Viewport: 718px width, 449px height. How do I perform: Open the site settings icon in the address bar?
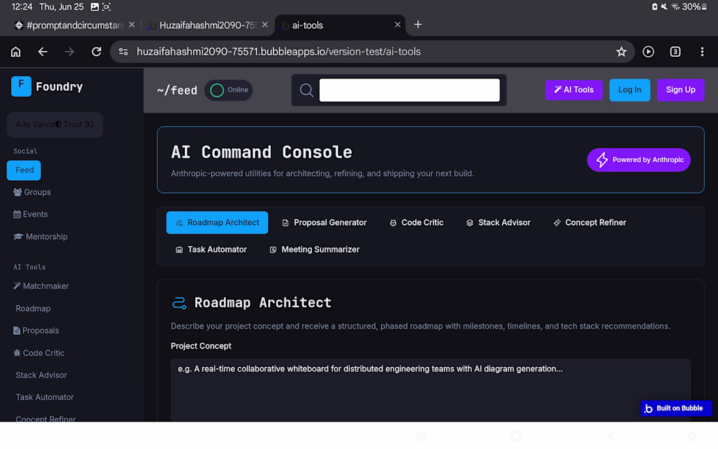123,52
